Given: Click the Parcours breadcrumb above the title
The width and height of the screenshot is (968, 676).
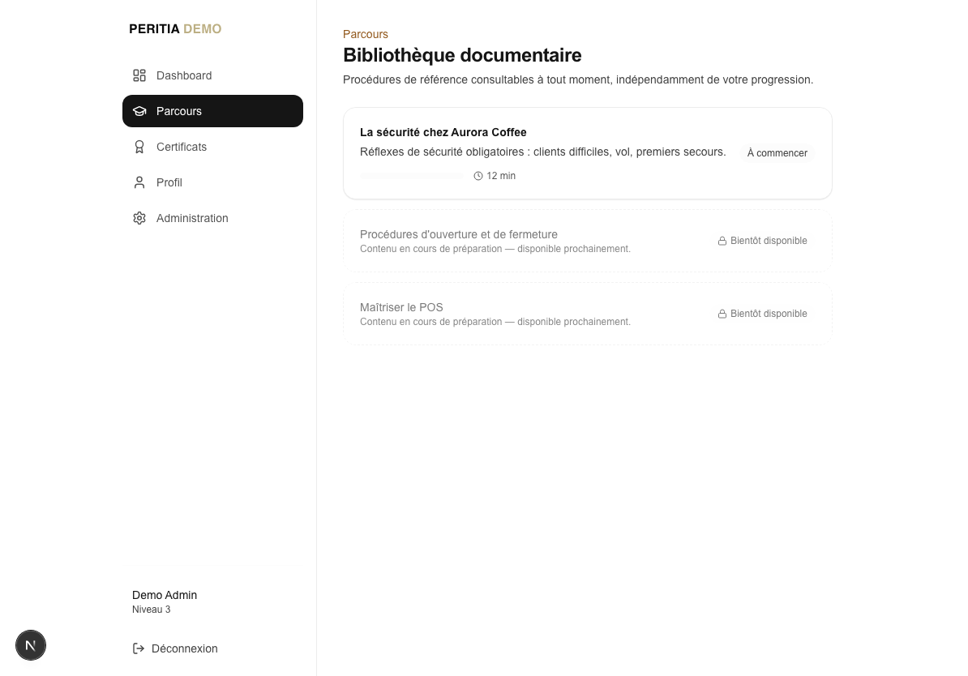Looking at the screenshot, I should coord(366,34).
